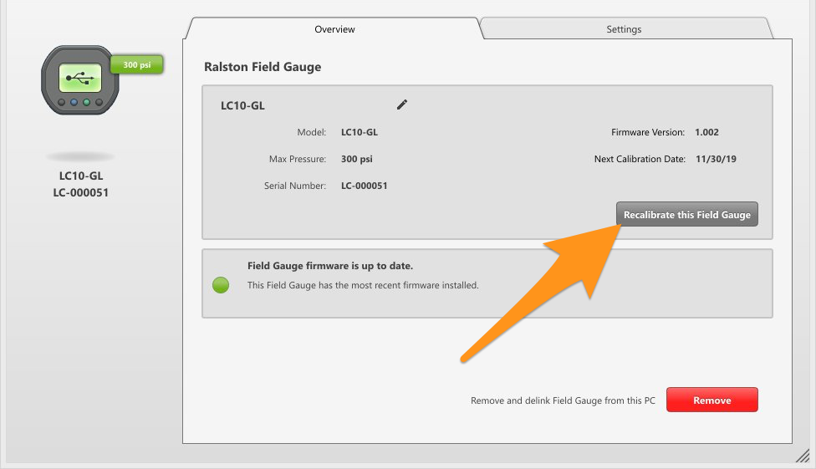Click LC-000051 serial under device icon
This screenshot has width=816, height=469.
[80, 192]
